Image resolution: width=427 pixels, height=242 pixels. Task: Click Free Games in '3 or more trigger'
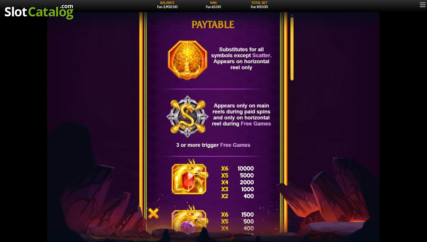235,145
